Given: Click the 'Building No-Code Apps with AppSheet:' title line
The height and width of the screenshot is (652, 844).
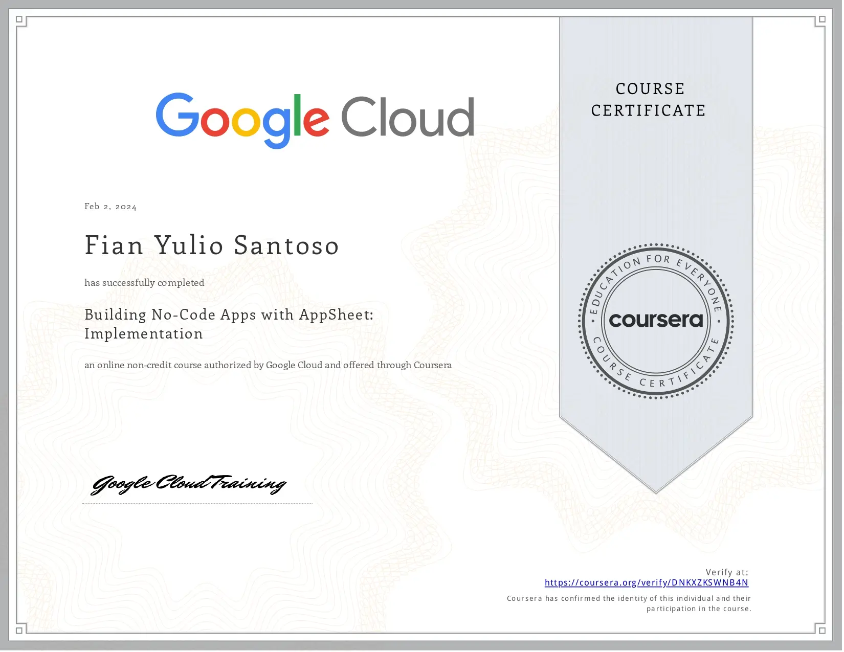Looking at the screenshot, I should click(x=229, y=316).
